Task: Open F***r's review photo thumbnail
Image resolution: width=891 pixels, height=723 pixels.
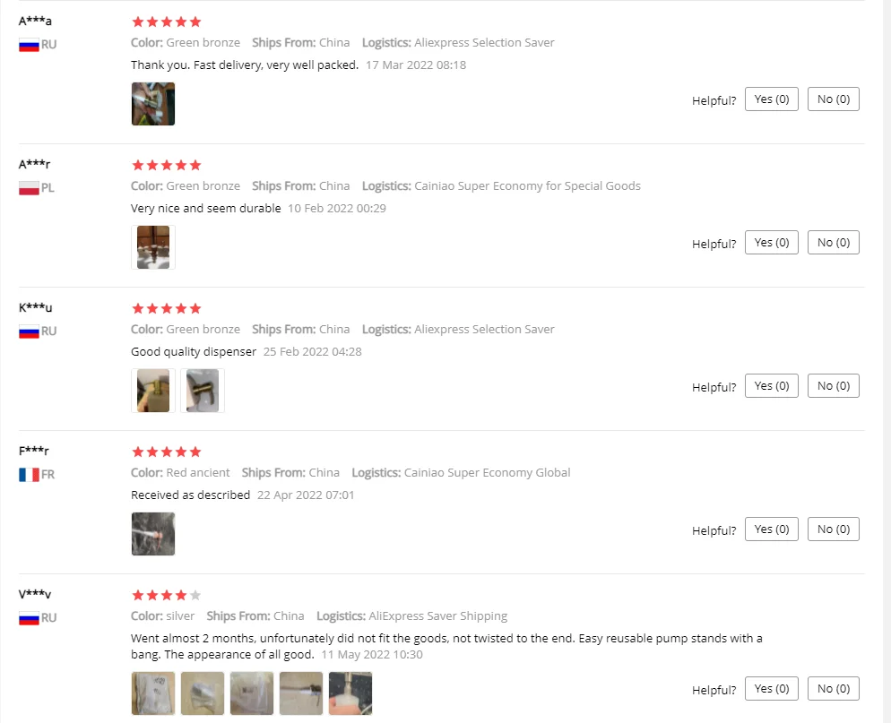Action: 153,534
